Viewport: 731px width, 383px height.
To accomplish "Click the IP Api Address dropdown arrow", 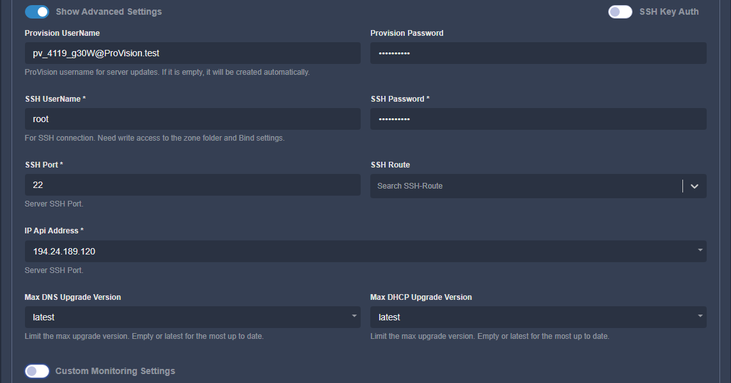I will 700,249.
